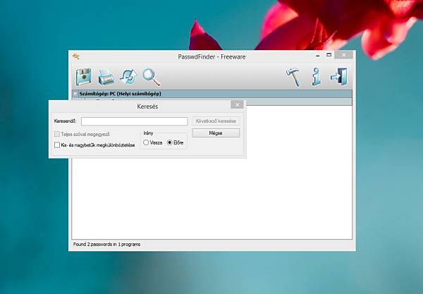Show the About information icon
Image resolution: width=423 pixels, height=294 pixels.
pyautogui.click(x=316, y=77)
